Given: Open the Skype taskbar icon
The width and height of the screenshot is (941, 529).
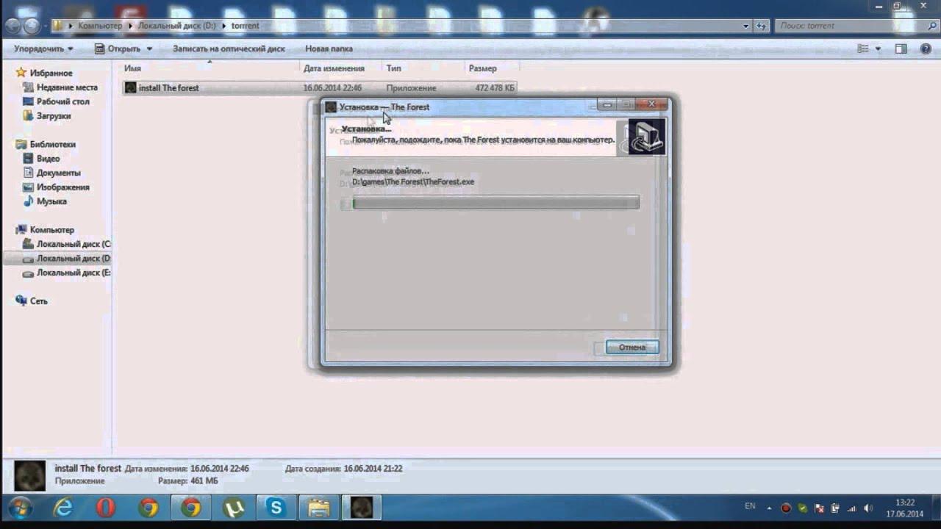Looking at the screenshot, I should [276, 507].
